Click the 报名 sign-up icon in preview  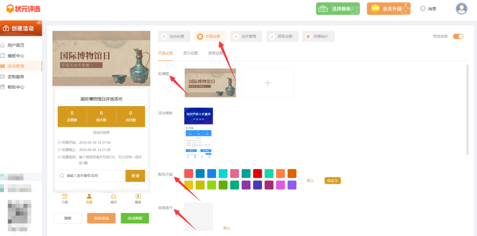138,197
